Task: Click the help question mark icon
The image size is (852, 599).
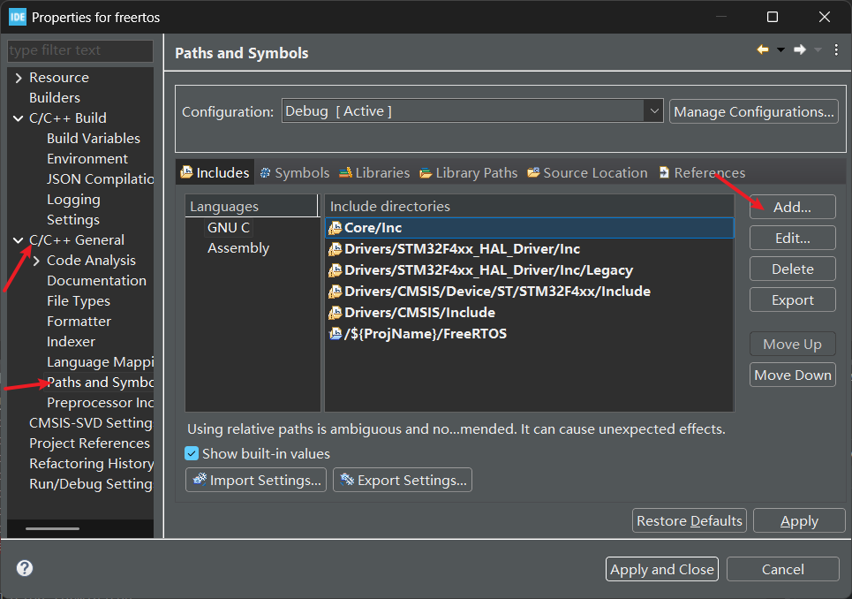Action: coord(25,568)
